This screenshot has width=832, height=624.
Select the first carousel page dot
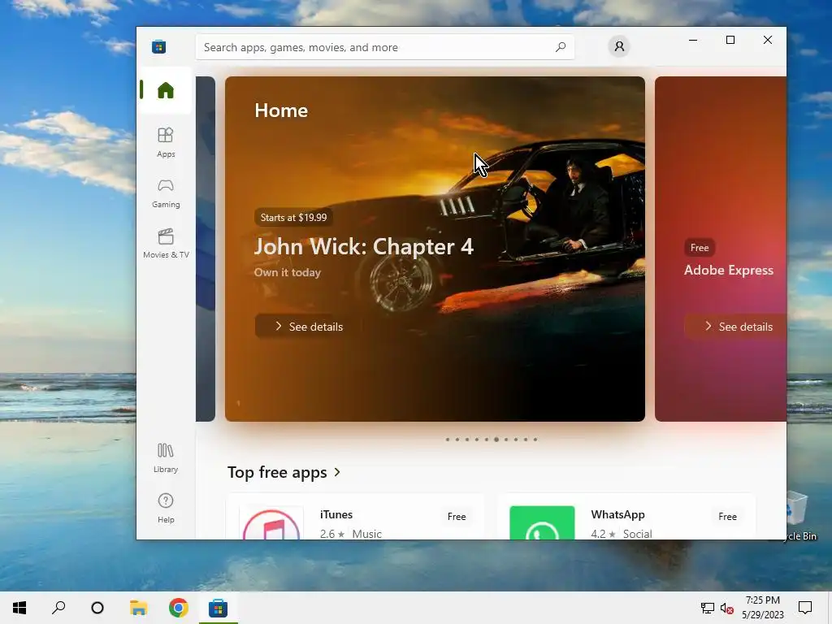(448, 440)
